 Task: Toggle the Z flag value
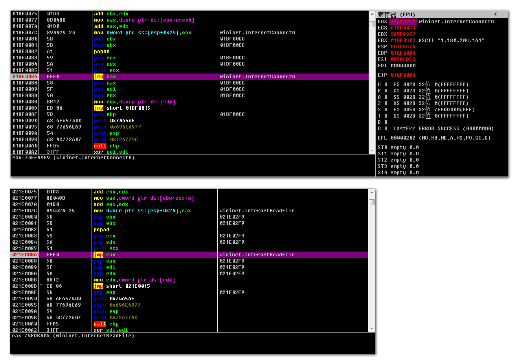386,103
